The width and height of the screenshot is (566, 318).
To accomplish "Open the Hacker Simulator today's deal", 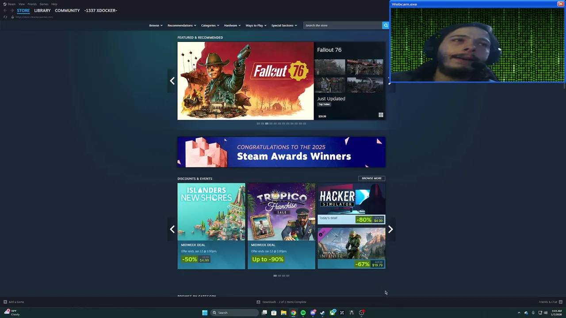I will click(x=351, y=204).
